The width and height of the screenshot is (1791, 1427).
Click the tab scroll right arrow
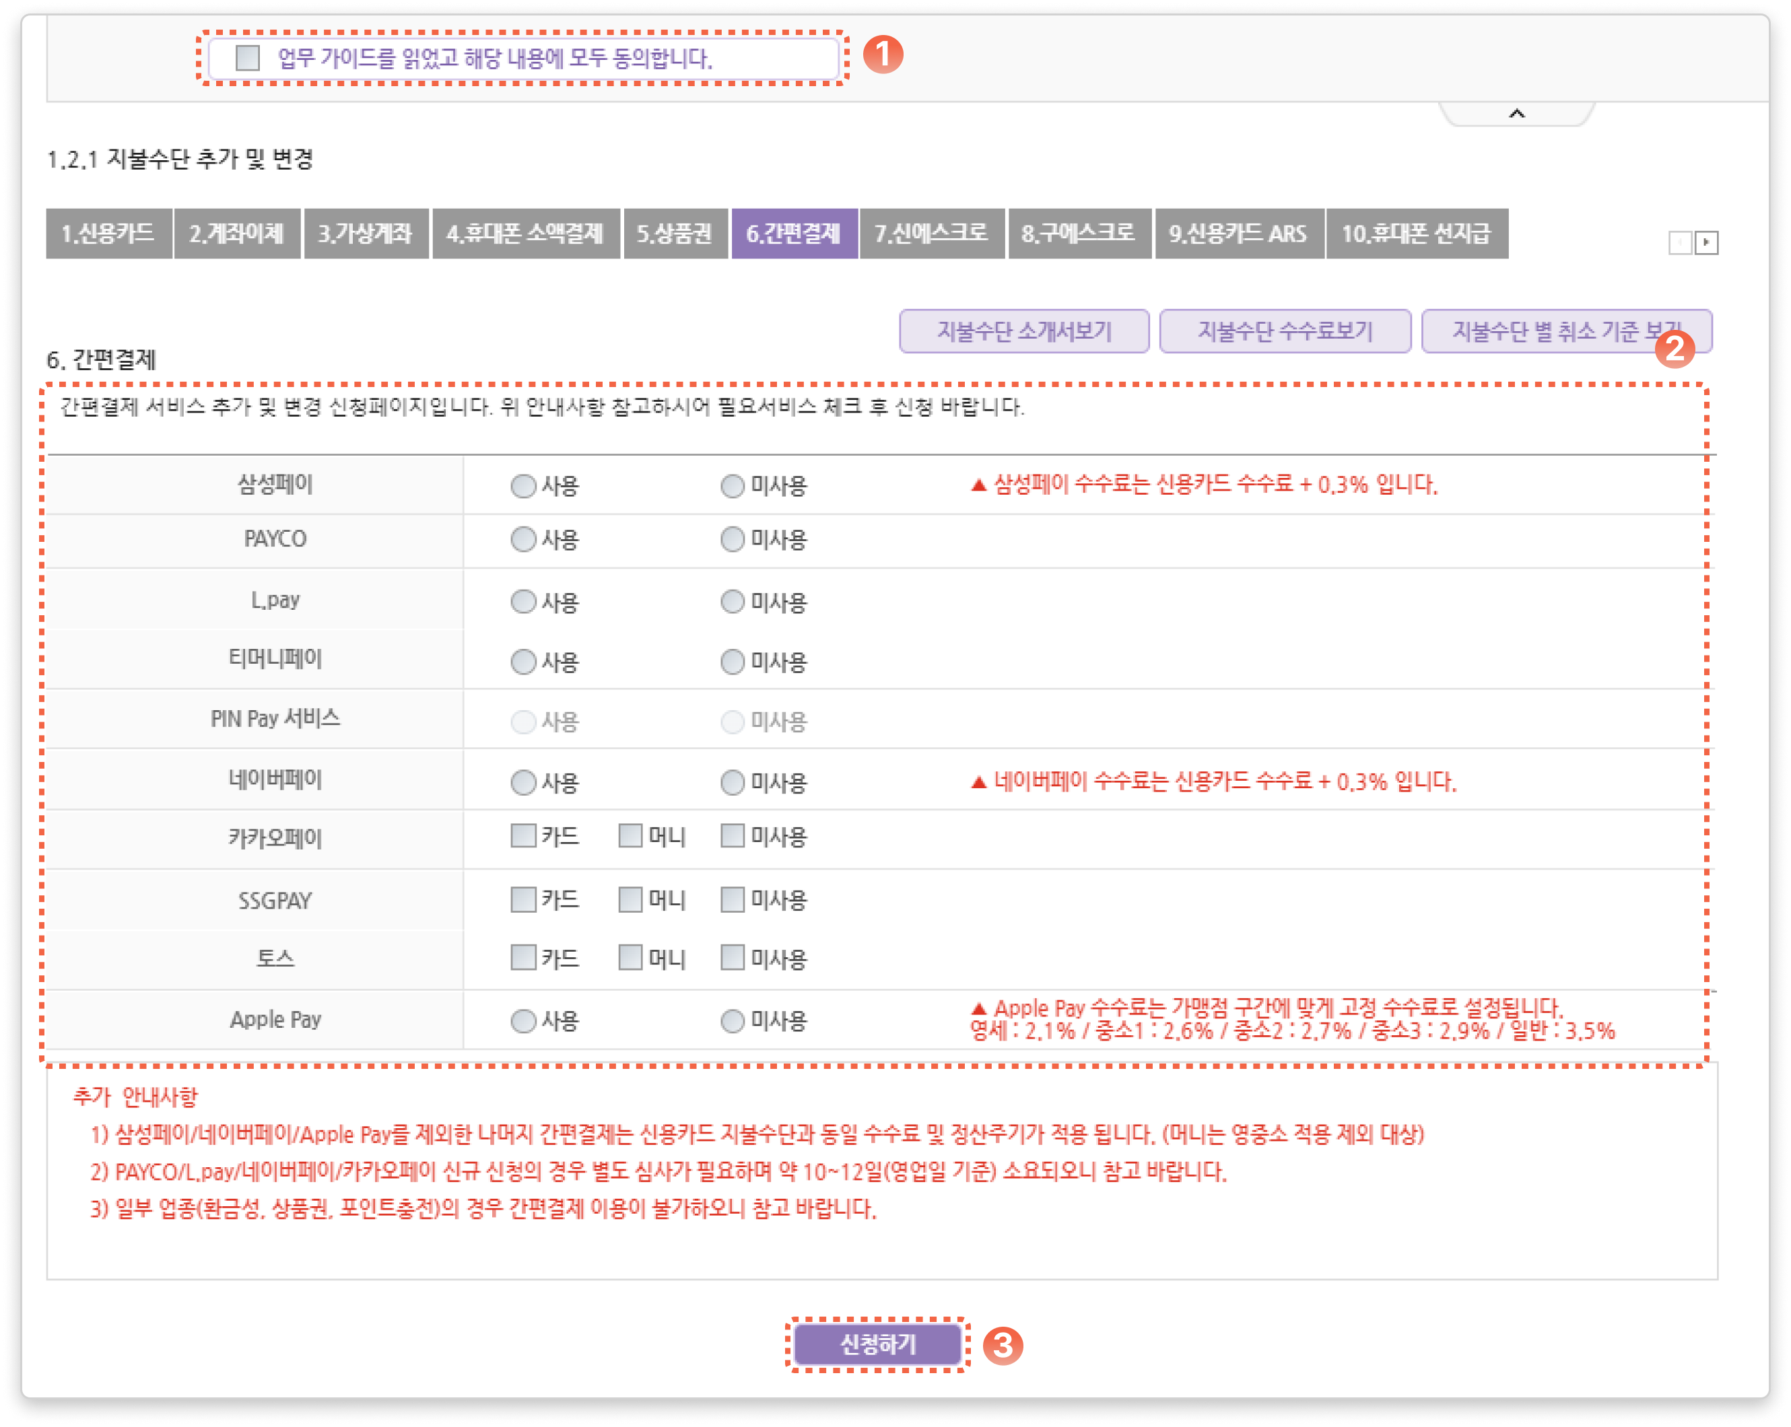pos(1706,242)
